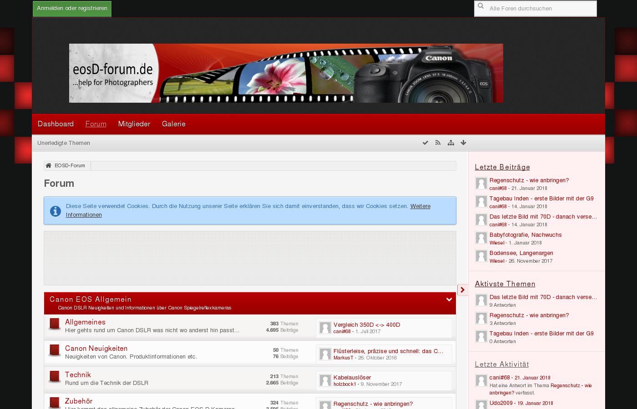
Task: Open Babyfotografie, Nachwuchs thread
Action: 526,235
